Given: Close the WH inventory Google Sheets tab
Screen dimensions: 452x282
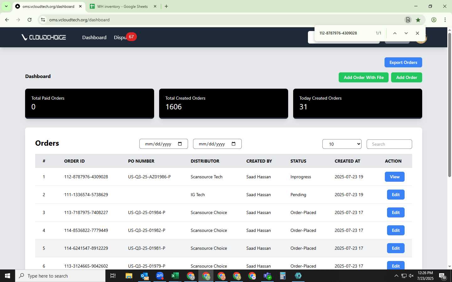Looking at the screenshot, I should (x=155, y=6).
